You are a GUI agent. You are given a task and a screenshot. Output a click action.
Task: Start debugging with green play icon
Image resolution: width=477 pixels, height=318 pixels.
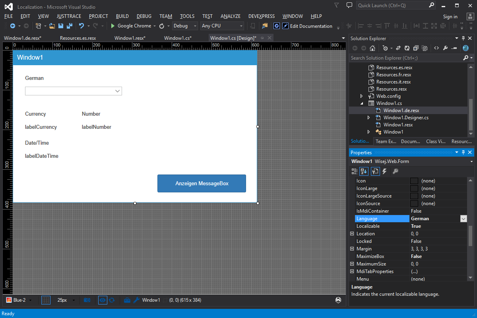click(x=113, y=26)
